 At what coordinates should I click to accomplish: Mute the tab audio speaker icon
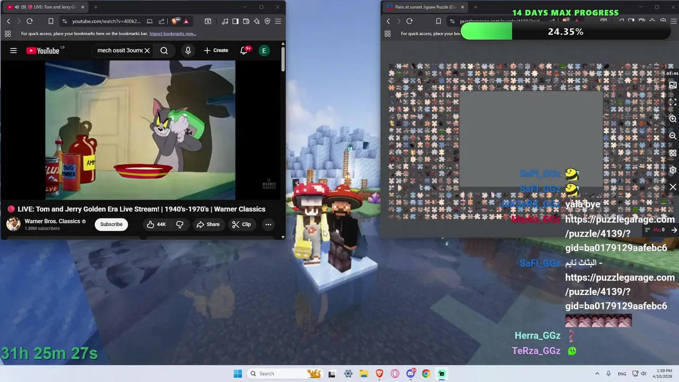pyautogui.click(x=17, y=7)
